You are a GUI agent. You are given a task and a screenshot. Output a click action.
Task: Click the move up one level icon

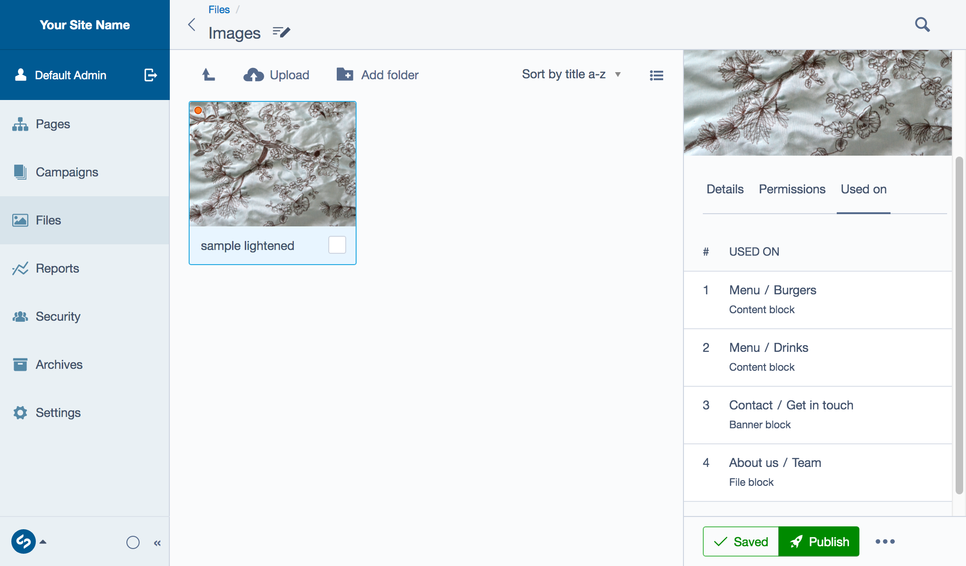[x=208, y=75]
